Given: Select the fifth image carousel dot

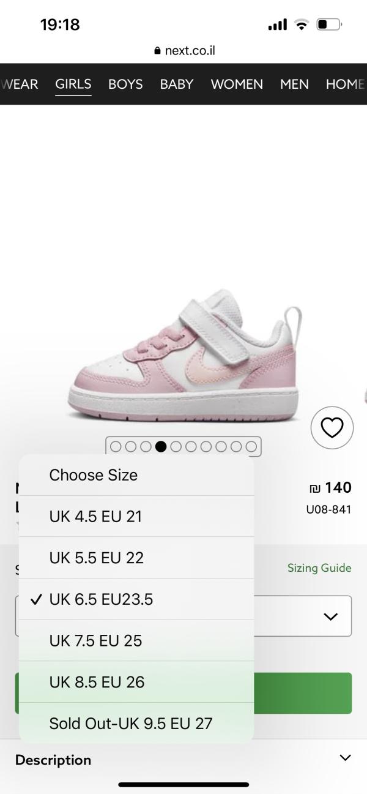Looking at the screenshot, I should [176, 446].
